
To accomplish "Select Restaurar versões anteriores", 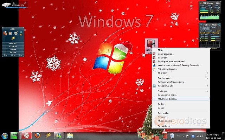I will pos(181,82).
